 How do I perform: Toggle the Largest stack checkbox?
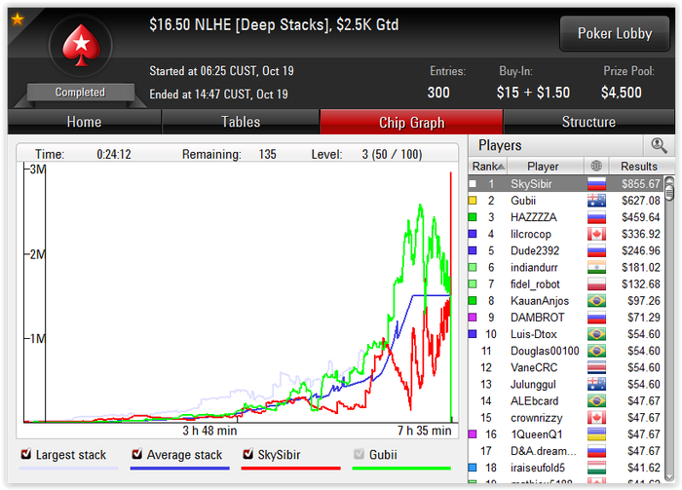click(26, 454)
